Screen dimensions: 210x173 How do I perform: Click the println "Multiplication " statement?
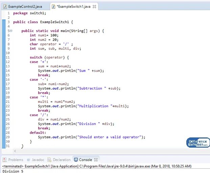(x=83, y=106)
